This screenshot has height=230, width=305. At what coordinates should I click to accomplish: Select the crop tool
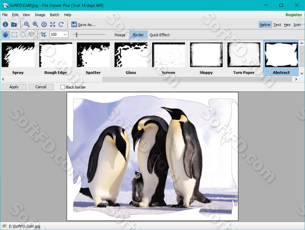coord(43,35)
